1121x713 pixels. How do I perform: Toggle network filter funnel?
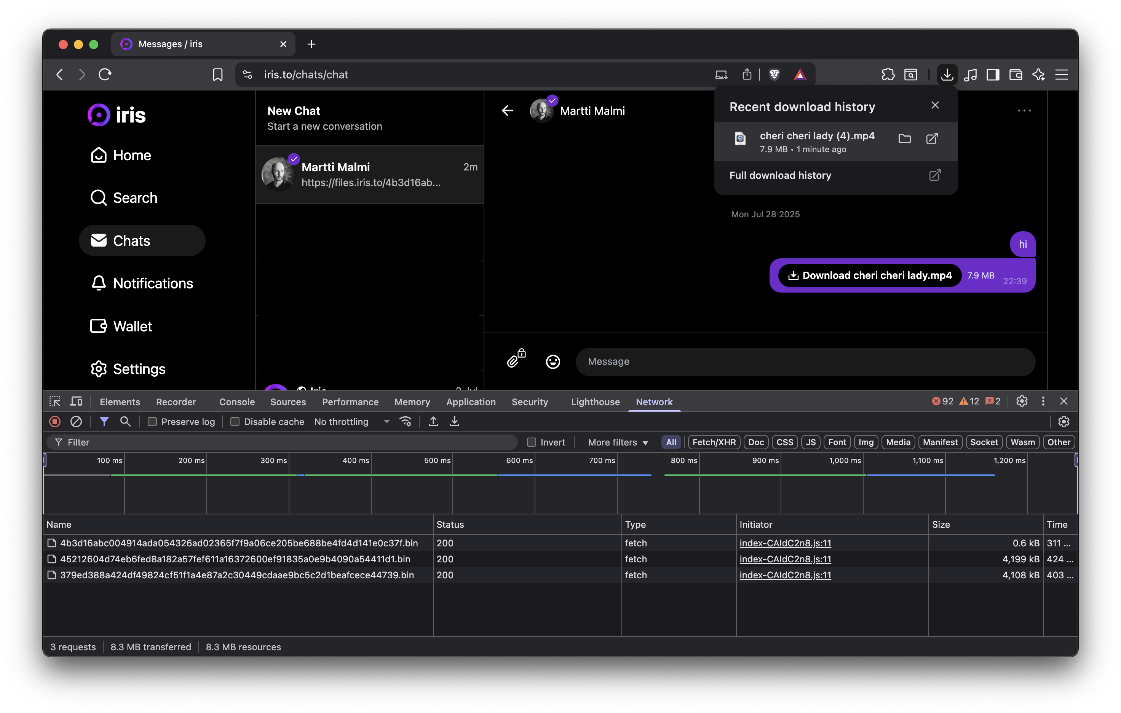point(104,422)
